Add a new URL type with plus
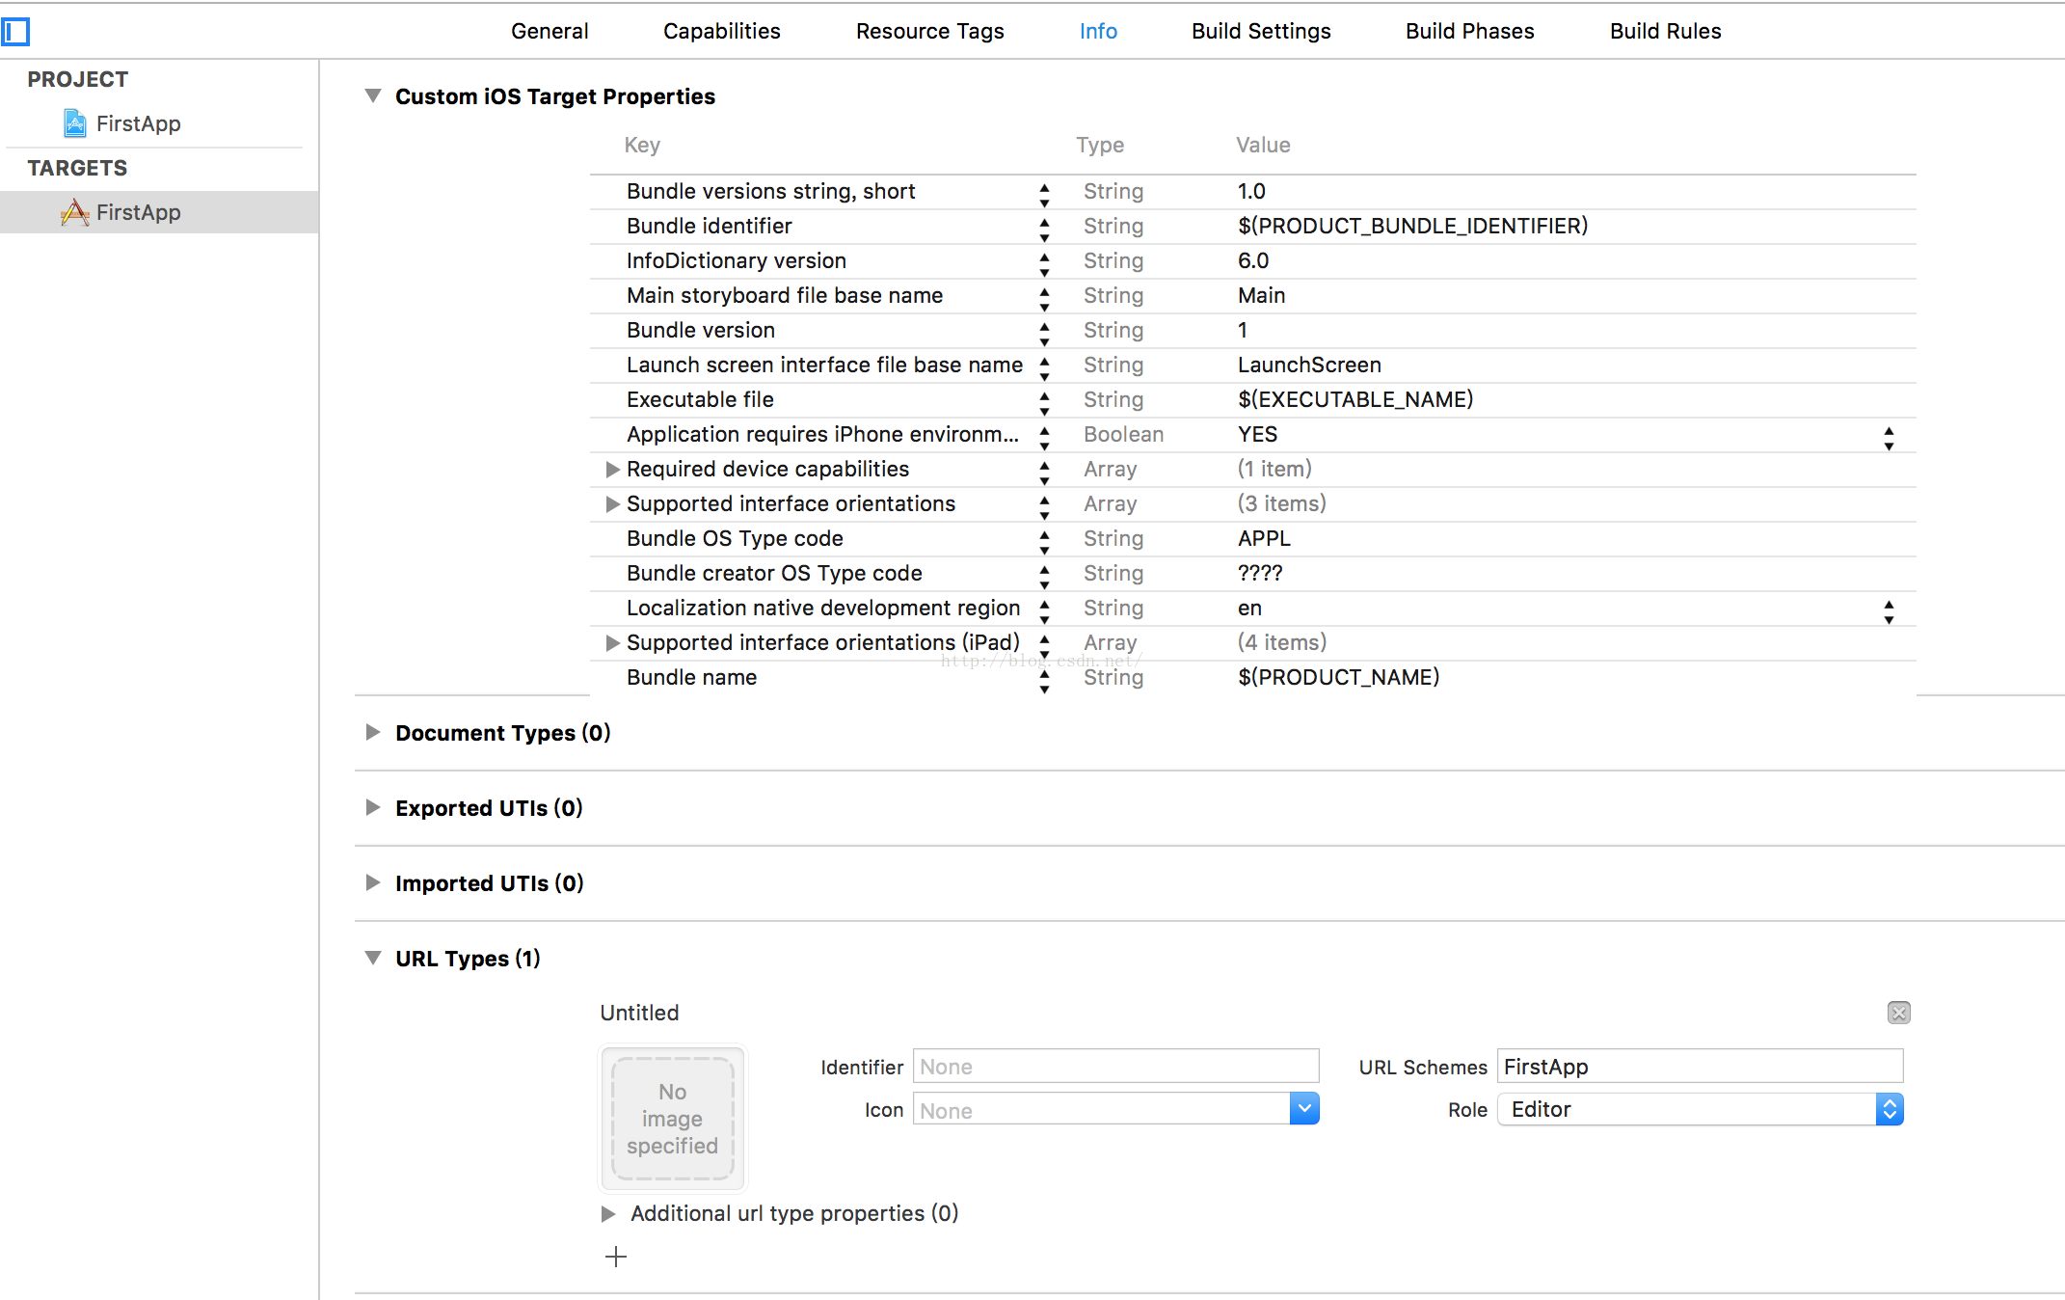Viewport: 2065px width, 1300px height. [x=615, y=1257]
